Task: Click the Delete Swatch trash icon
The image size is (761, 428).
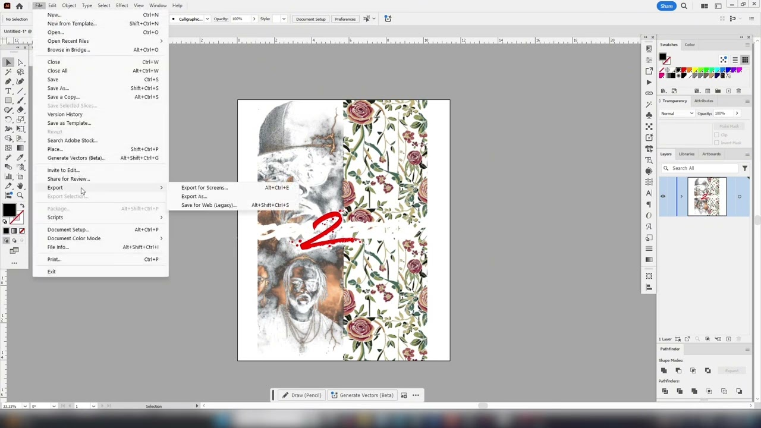Action: [x=738, y=91]
